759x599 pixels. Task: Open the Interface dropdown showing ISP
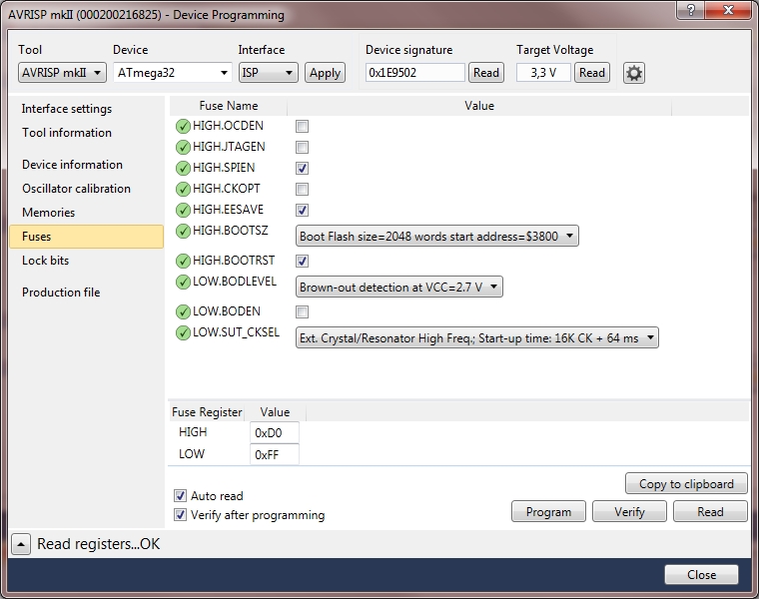[x=269, y=73]
